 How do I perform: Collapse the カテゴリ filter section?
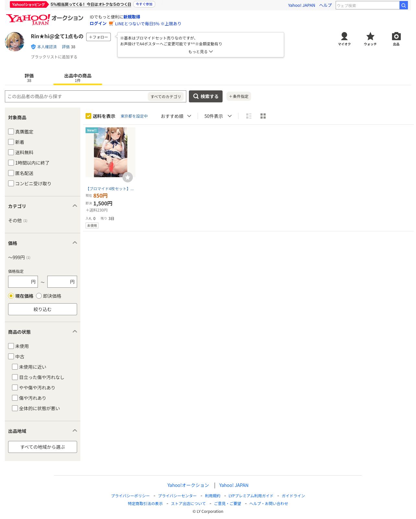[75, 206]
